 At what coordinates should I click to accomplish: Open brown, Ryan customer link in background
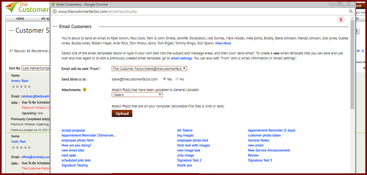tap(20, 81)
